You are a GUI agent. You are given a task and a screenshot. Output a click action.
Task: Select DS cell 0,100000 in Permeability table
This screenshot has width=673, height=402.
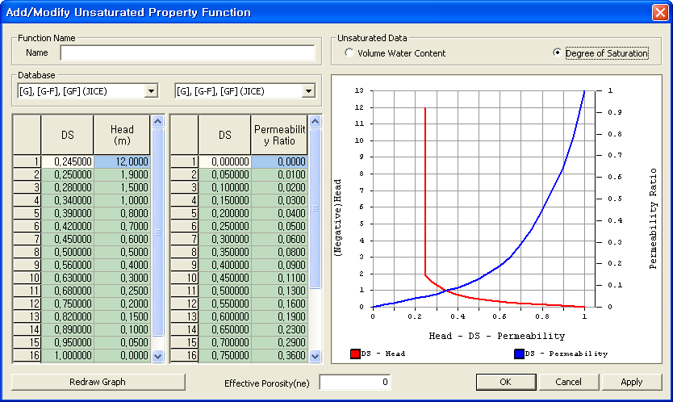(225, 187)
